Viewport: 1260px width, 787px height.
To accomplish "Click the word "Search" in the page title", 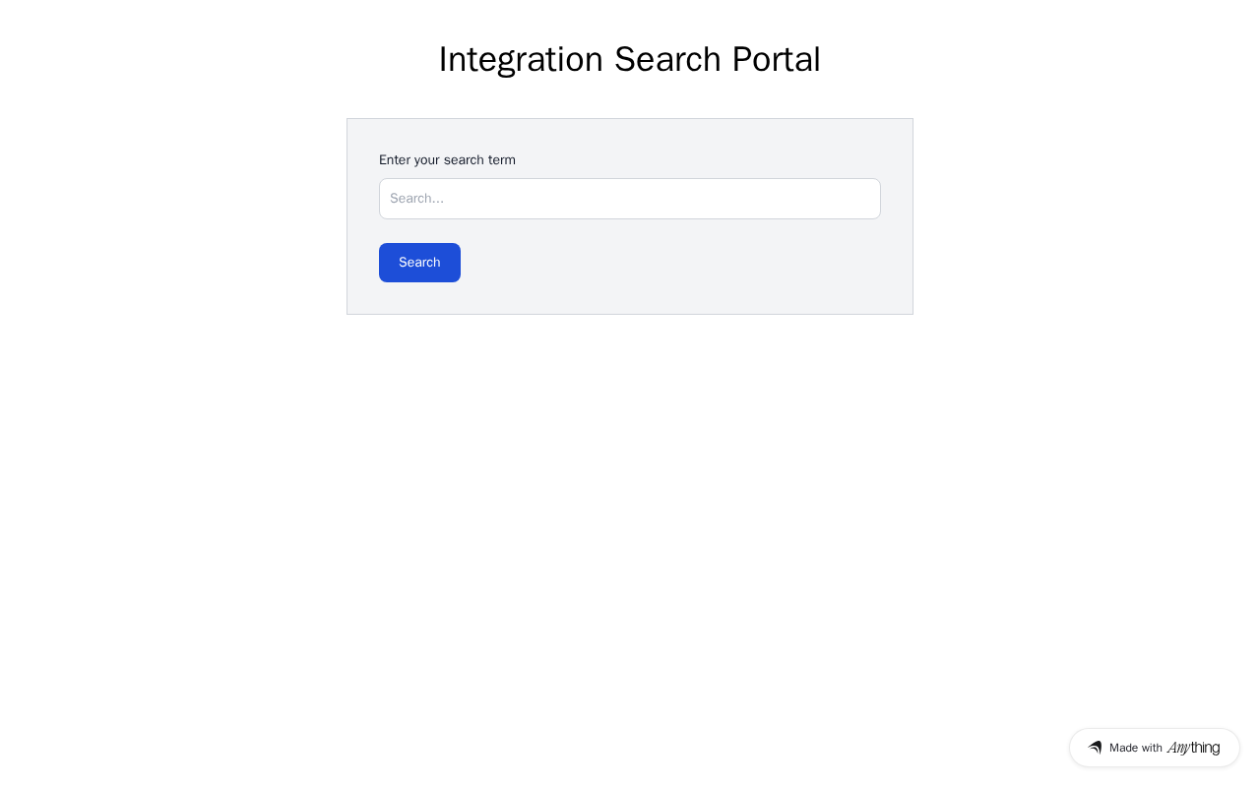I will tap(667, 59).
